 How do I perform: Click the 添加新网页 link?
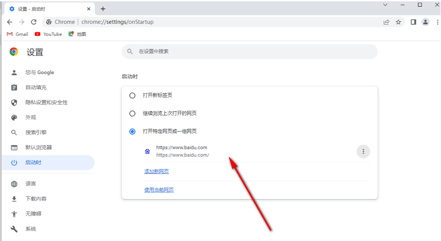(x=156, y=172)
